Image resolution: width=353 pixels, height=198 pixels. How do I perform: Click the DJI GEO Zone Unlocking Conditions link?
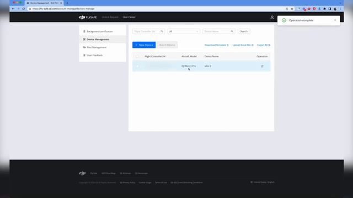click(x=186, y=183)
